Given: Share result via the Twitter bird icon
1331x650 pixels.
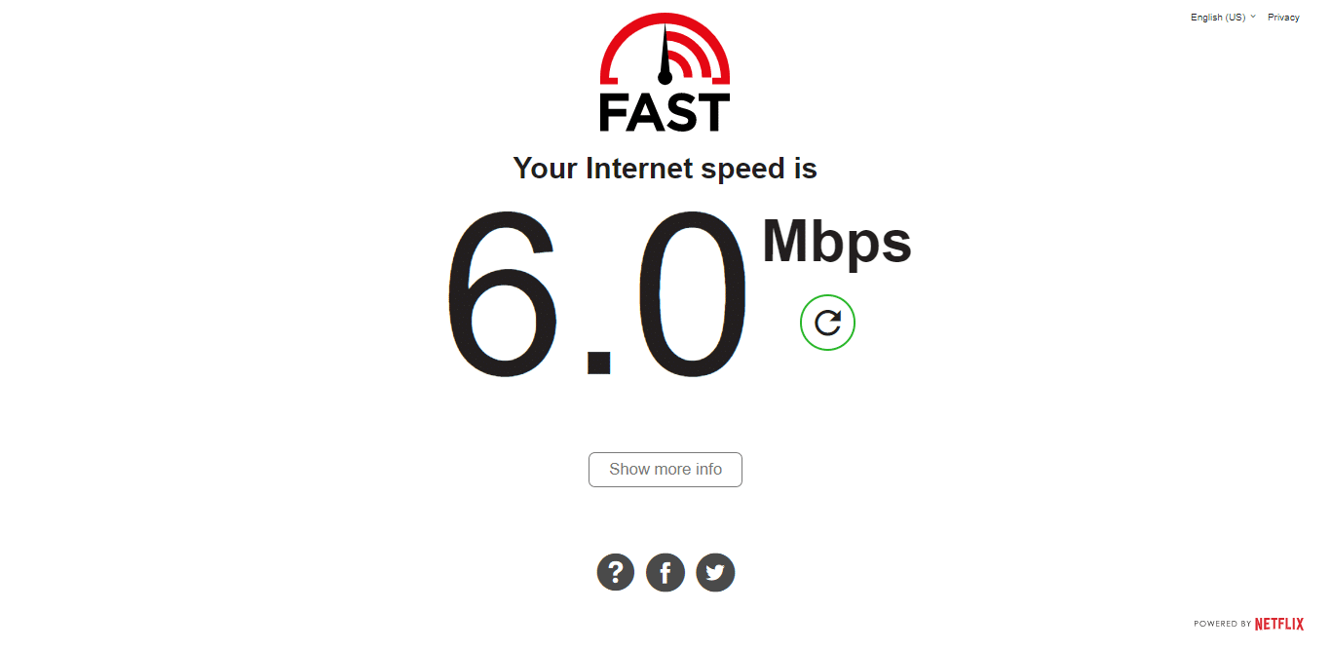Looking at the screenshot, I should tap(715, 572).
